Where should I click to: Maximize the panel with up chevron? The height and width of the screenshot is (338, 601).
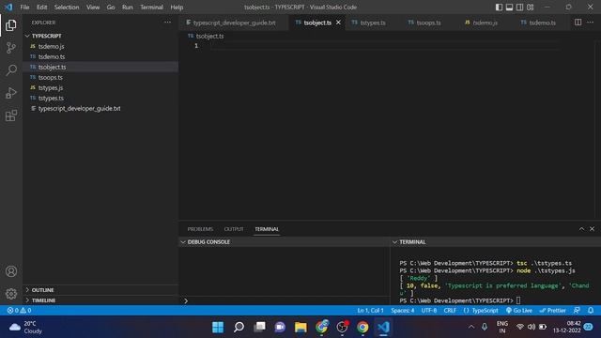581,229
